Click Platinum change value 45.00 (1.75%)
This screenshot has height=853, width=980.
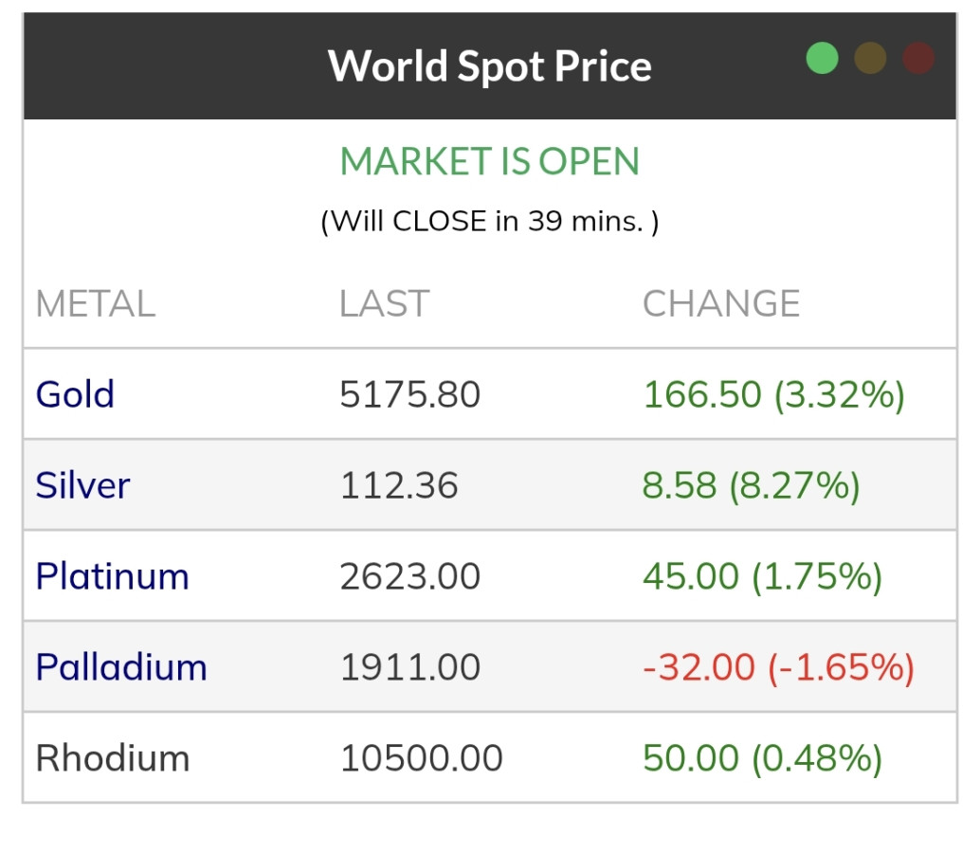pyautogui.click(x=762, y=576)
